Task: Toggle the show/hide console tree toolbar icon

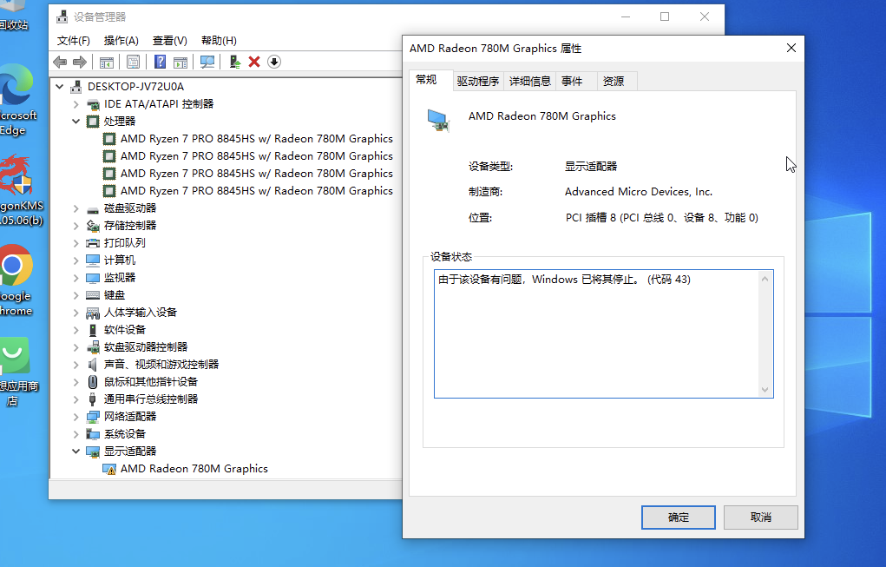Action: 106,62
